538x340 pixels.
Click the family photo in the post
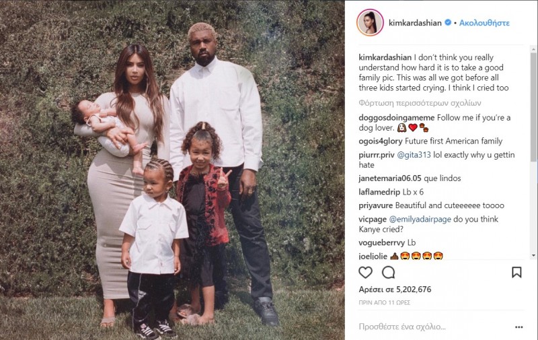coord(172,170)
